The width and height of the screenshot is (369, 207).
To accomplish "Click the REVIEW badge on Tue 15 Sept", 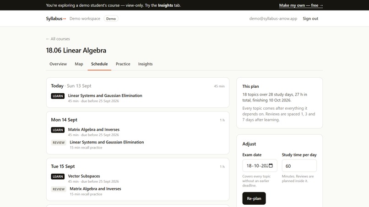I will pos(59,189).
